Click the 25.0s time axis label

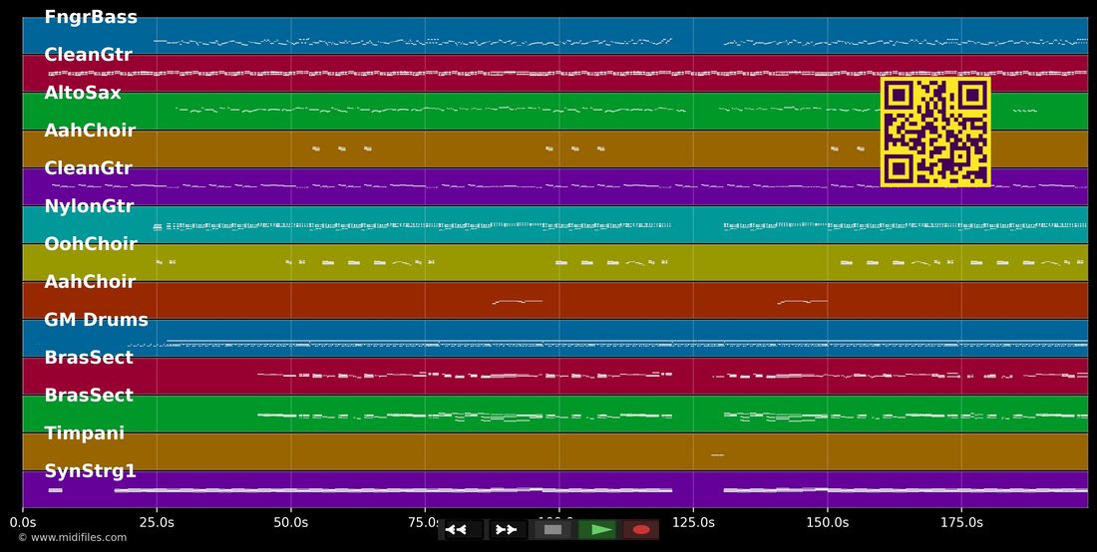coord(157,522)
